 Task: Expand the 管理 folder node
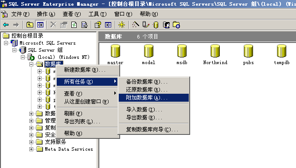[x=31, y=121]
